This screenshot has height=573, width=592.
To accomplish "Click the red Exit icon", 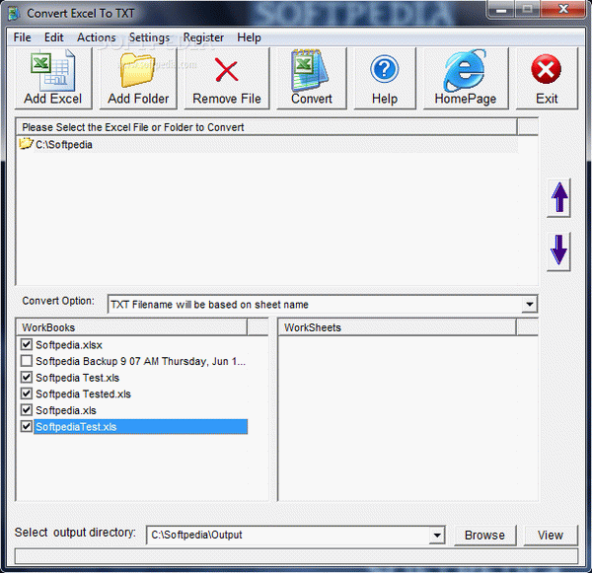I will click(x=546, y=69).
